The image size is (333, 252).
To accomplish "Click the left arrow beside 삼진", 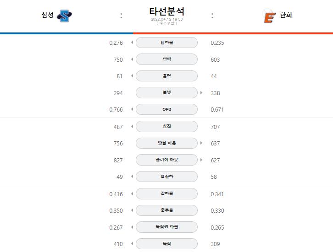I will pos(132,126).
